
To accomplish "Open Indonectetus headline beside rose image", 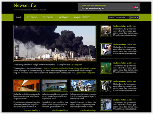I will [x=125, y=81].
